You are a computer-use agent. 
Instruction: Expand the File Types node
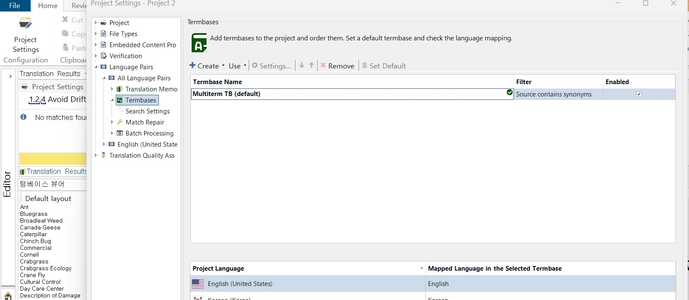(96, 34)
